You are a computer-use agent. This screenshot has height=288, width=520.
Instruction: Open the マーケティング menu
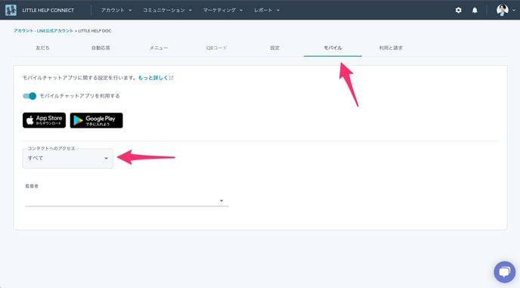(222, 11)
